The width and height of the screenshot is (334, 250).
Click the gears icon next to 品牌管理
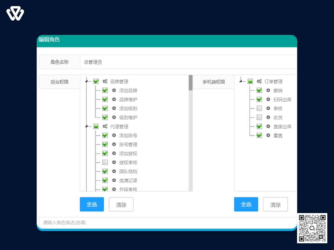[105, 81]
